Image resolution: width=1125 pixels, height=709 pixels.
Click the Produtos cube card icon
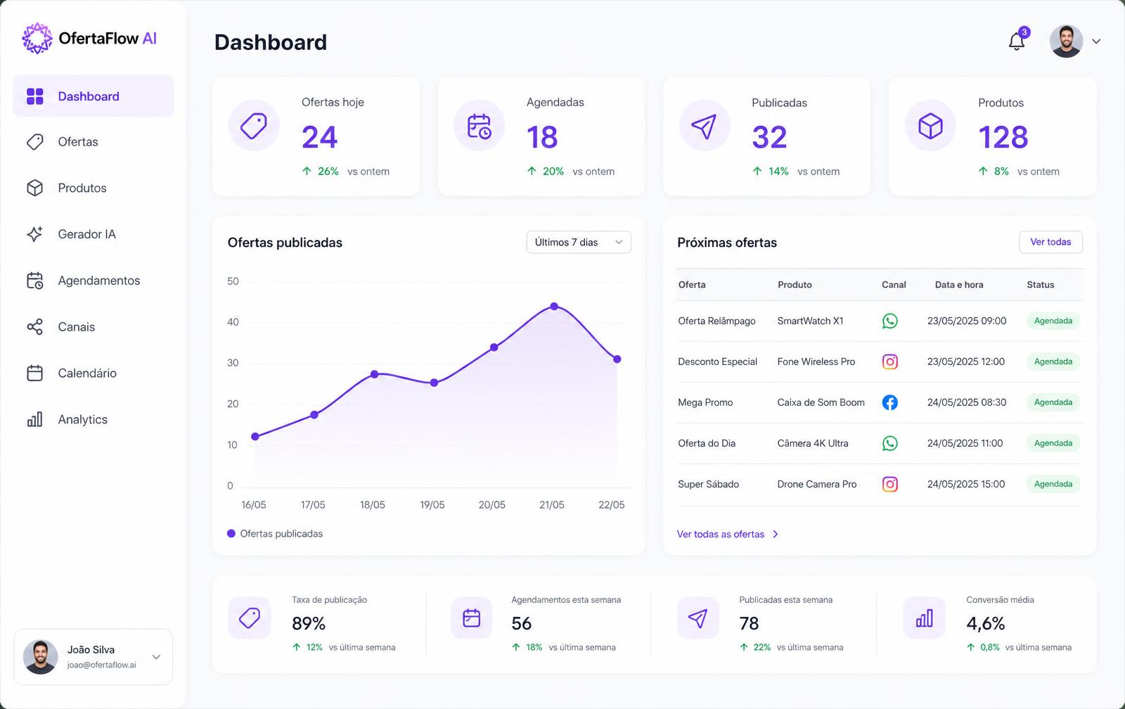click(x=930, y=126)
